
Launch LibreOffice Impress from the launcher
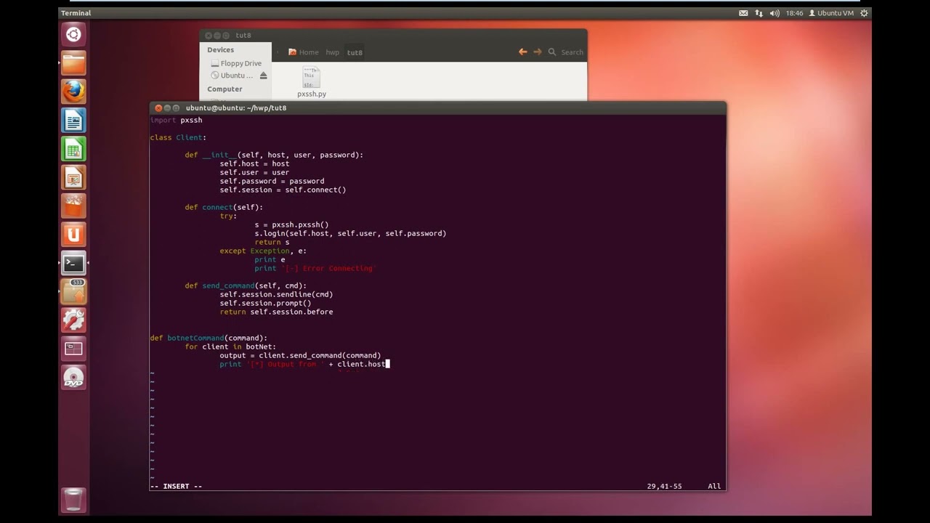point(73,177)
